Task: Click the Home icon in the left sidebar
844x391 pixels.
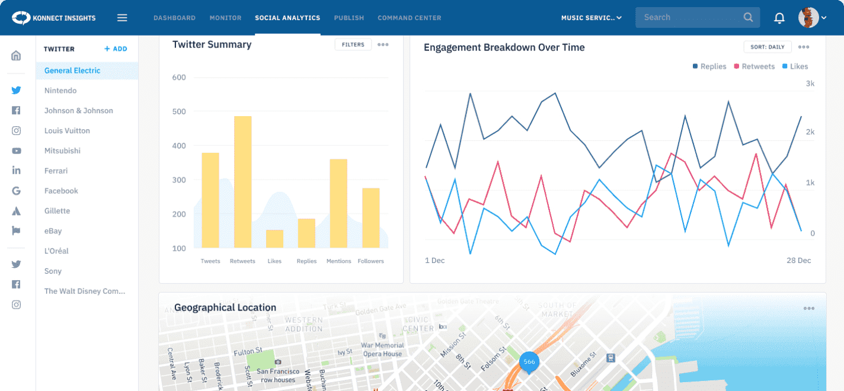Action: point(16,56)
